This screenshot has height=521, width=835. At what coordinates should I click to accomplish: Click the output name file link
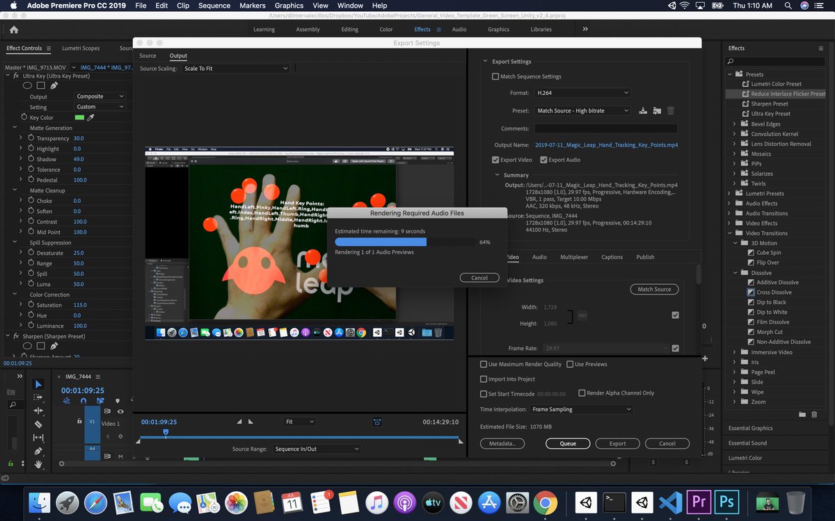(607, 145)
